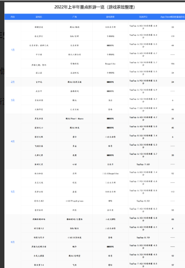Screen dimensions: 185x268
Task: Click the SLG game type cell
Action: (x=110, y=100)
